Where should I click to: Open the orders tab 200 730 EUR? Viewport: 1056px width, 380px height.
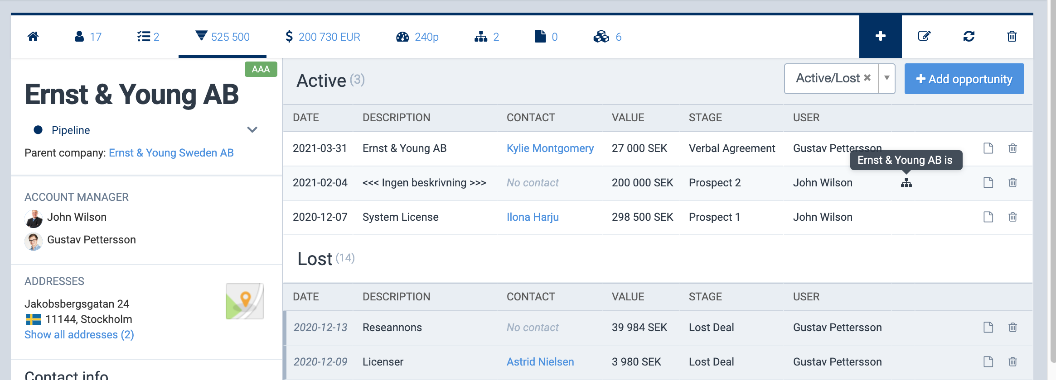tap(322, 37)
